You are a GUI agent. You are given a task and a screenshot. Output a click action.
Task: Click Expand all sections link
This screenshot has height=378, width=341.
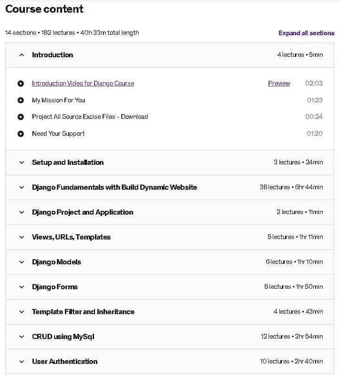click(x=306, y=33)
